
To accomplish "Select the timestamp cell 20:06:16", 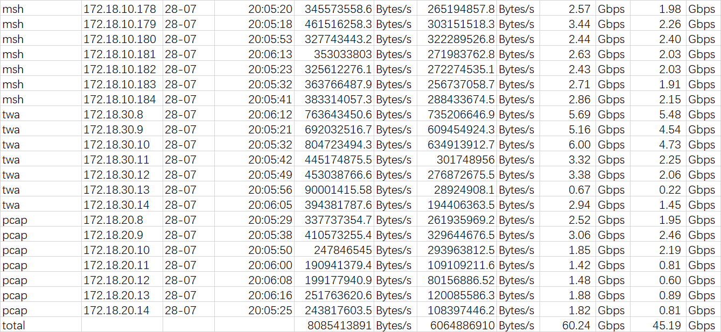I will 270,295.
